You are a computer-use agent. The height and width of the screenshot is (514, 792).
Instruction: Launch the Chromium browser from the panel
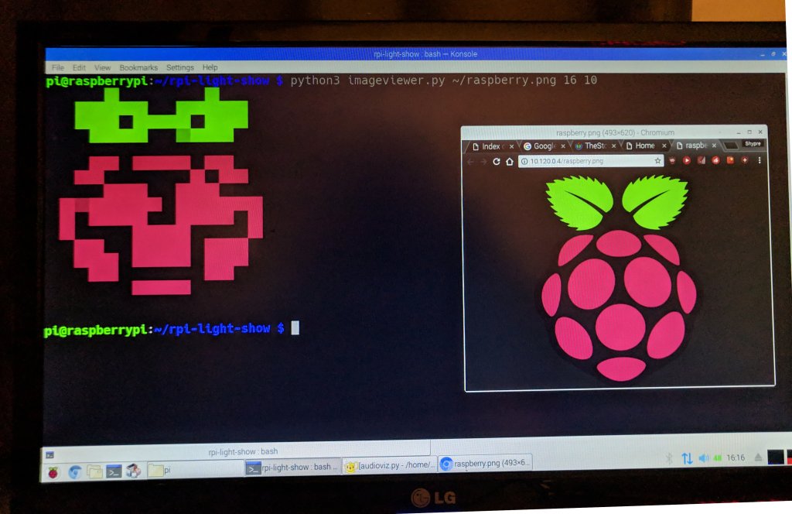tap(75, 472)
